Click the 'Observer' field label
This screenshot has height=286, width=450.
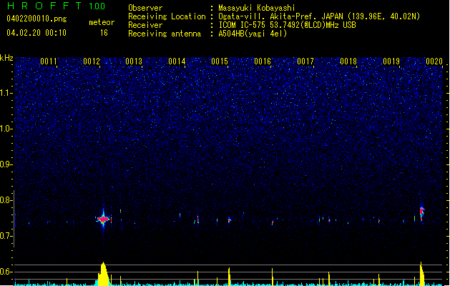(145, 8)
